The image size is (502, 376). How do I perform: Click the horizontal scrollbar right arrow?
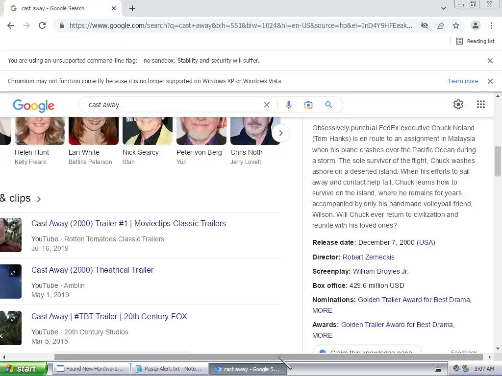489,357
